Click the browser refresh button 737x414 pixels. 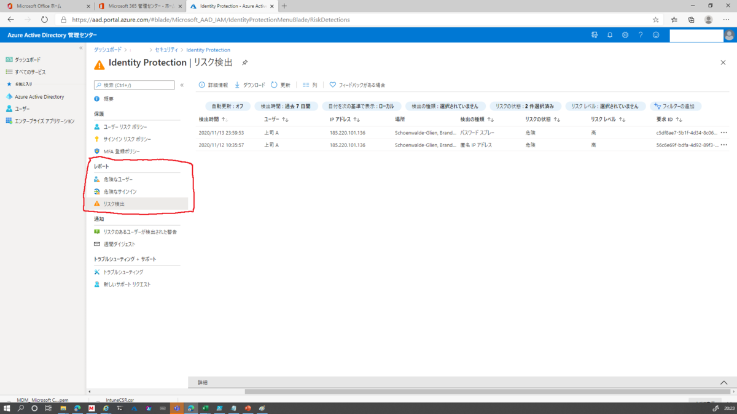click(44, 20)
